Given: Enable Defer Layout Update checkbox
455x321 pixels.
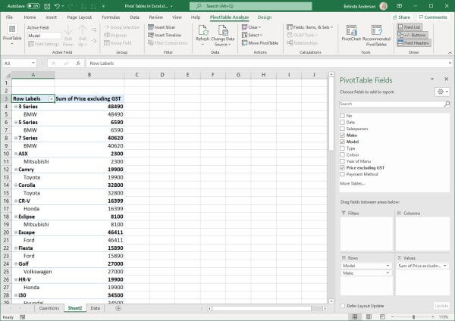Looking at the screenshot, I should 343,306.
